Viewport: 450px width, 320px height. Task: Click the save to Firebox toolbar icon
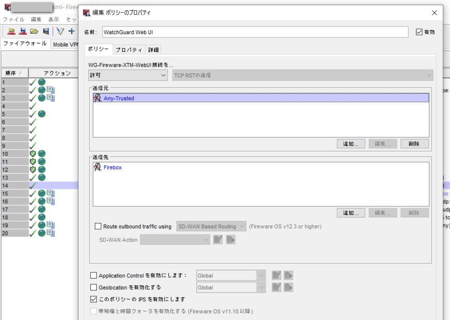tap(23, 31)
